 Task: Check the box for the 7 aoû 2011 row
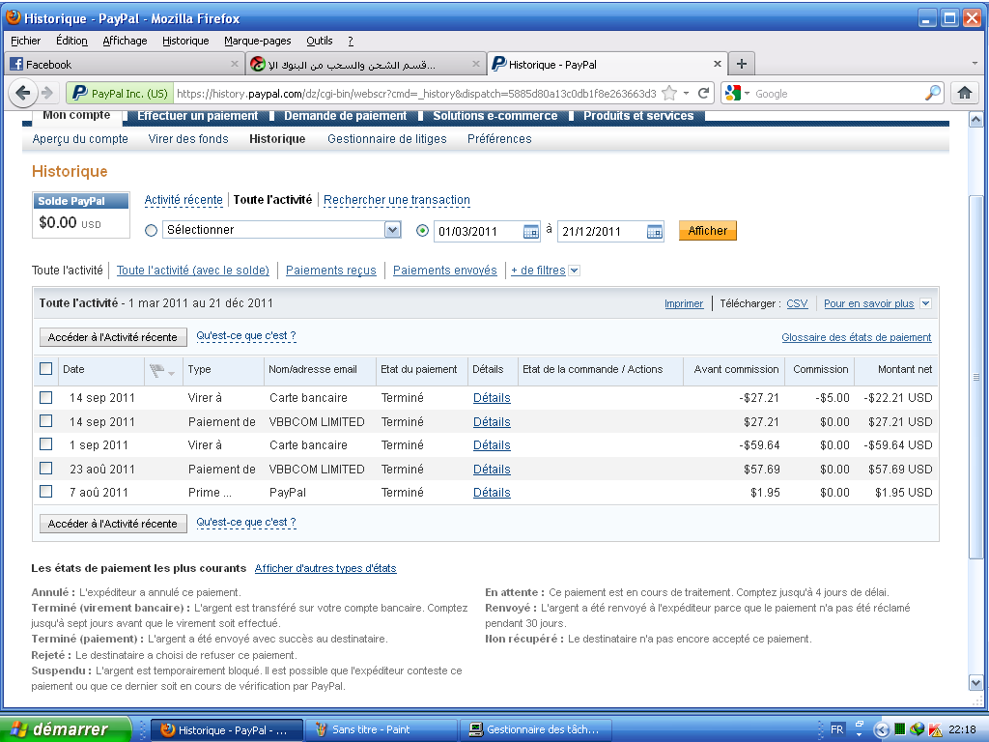point(46,492)
